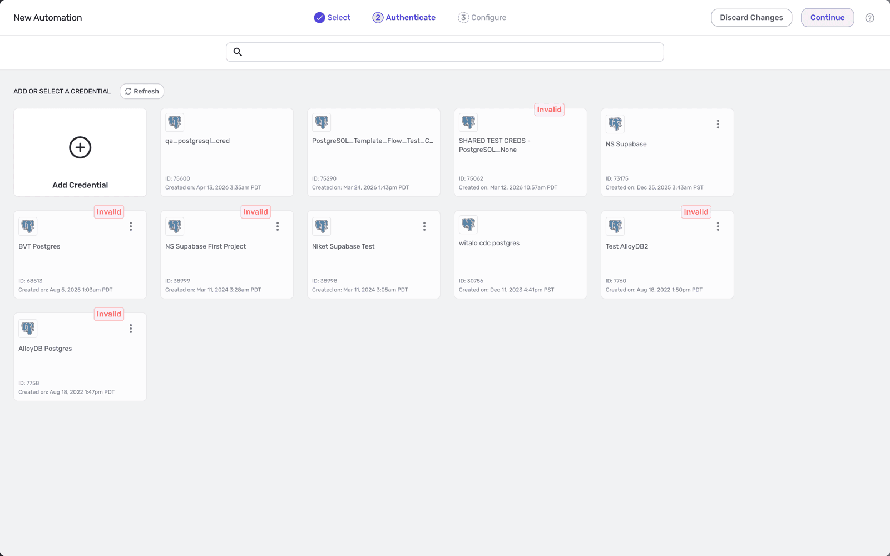Image resolution: width=890 pixels, height=556 pixels.
Task: Refresh the credential list
Action: [142, 91]
